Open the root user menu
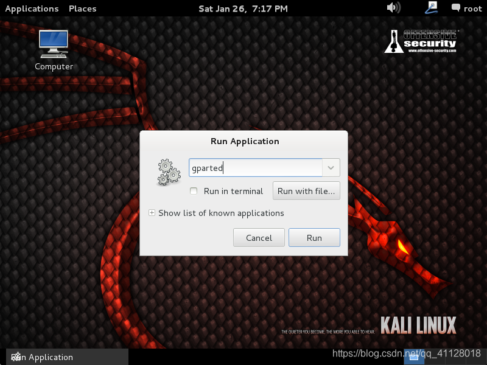The image size is (487, 365). pyautogui.click(x=473, y=9)
